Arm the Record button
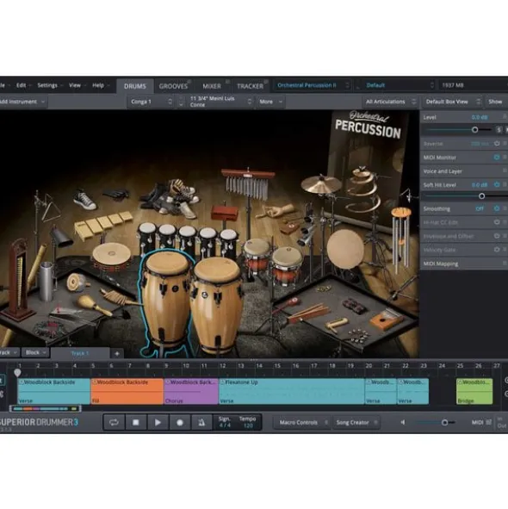The width and height of the screenshot is (508, 509). click(180, 422)
